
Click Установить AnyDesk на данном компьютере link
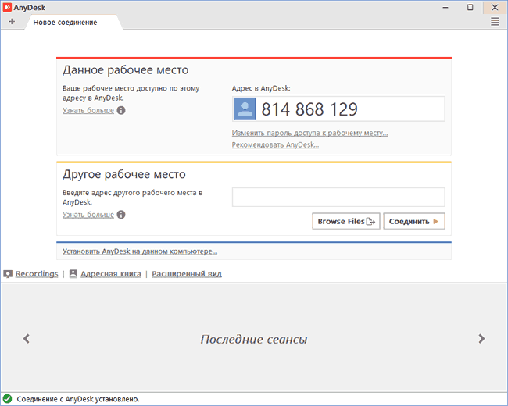(x=140, y=251)
